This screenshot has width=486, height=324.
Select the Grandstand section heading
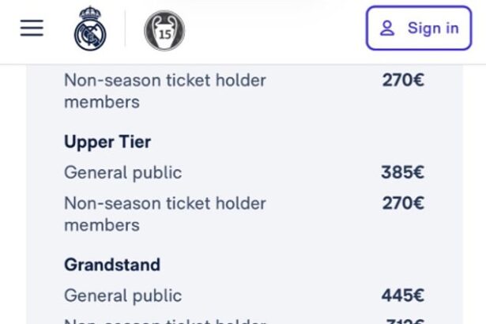[x=111, y=265]
